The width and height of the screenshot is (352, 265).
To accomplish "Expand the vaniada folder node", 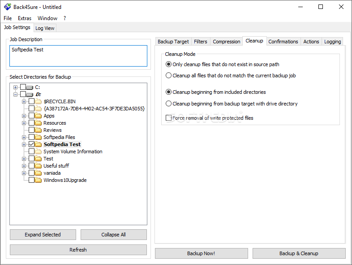I will tap(24, 173).
